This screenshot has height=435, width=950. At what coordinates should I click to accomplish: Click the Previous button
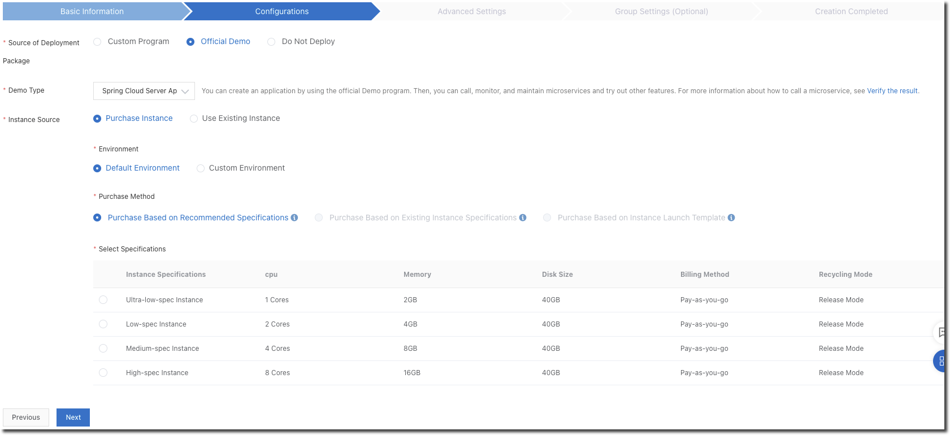pos(26,417)
